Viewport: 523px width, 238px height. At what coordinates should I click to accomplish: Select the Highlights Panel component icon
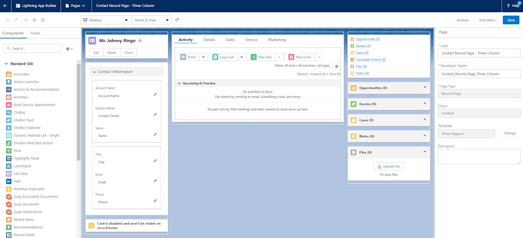point(9,158)
